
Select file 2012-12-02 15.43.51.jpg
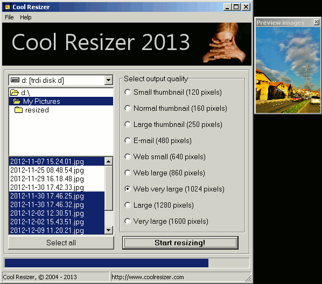pos(57,222)
